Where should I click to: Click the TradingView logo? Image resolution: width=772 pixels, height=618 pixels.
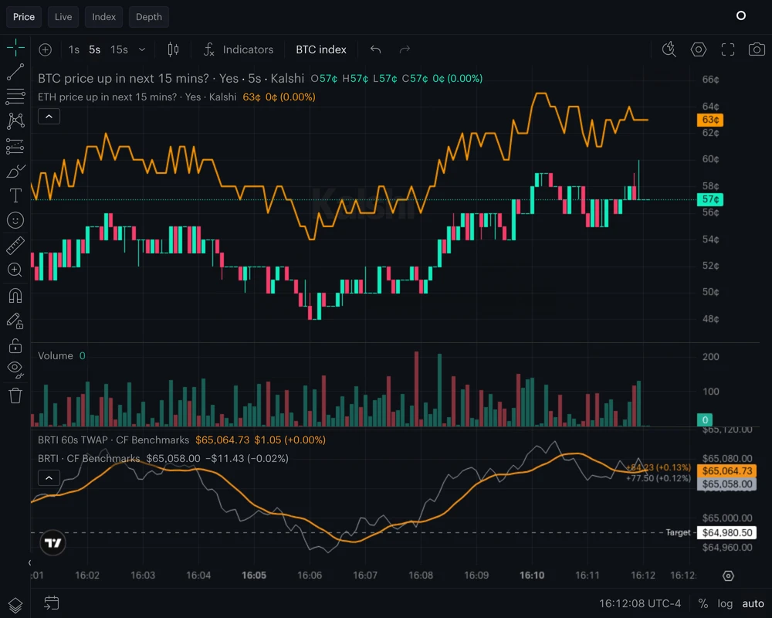coord(52,542)
